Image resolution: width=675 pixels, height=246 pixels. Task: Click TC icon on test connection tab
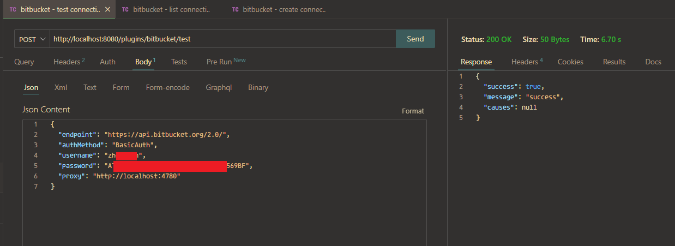pyautogui.click(x=12, y=10)
